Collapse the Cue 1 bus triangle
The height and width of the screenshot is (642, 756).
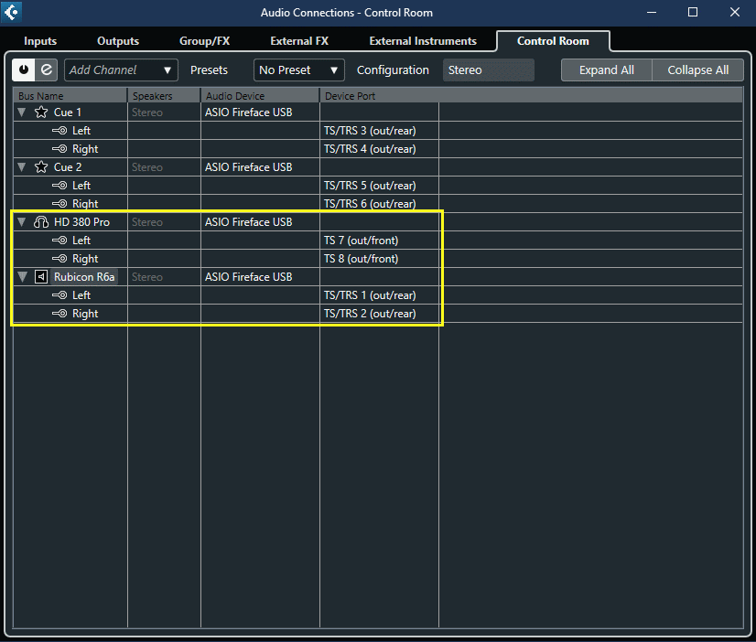point(22,112)
